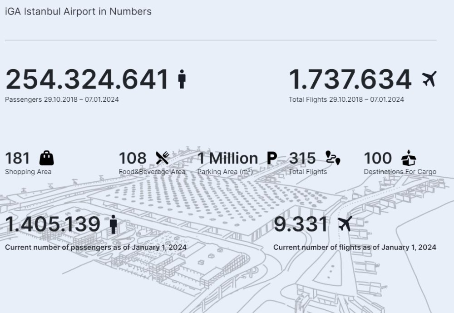This screenshot has width=454, height=313.
Task: Click the airplane icon beside 9.331
Action: tap(345, 224)
